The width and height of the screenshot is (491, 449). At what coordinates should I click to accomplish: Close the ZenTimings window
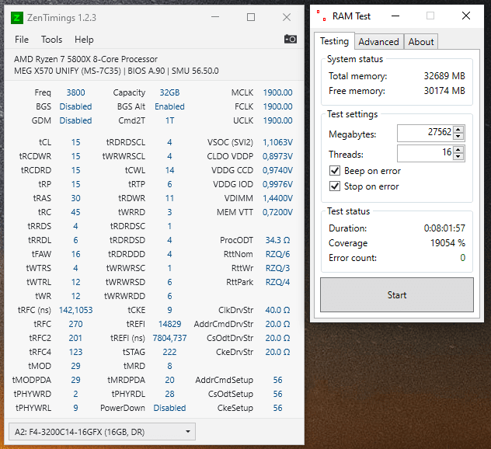[x=287, y=17]
